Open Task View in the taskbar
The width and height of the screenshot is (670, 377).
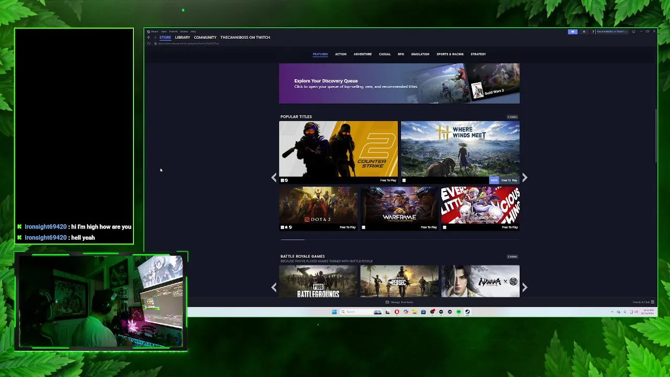387,312
